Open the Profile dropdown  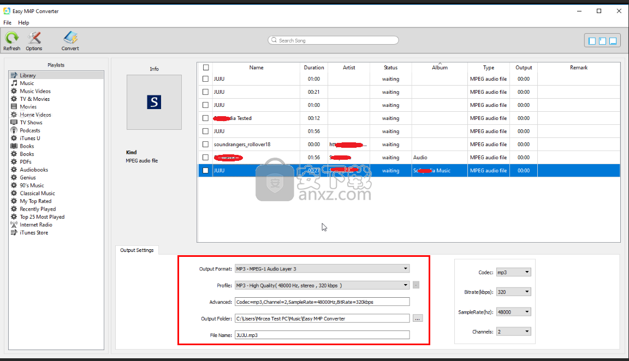click(322, 285)
